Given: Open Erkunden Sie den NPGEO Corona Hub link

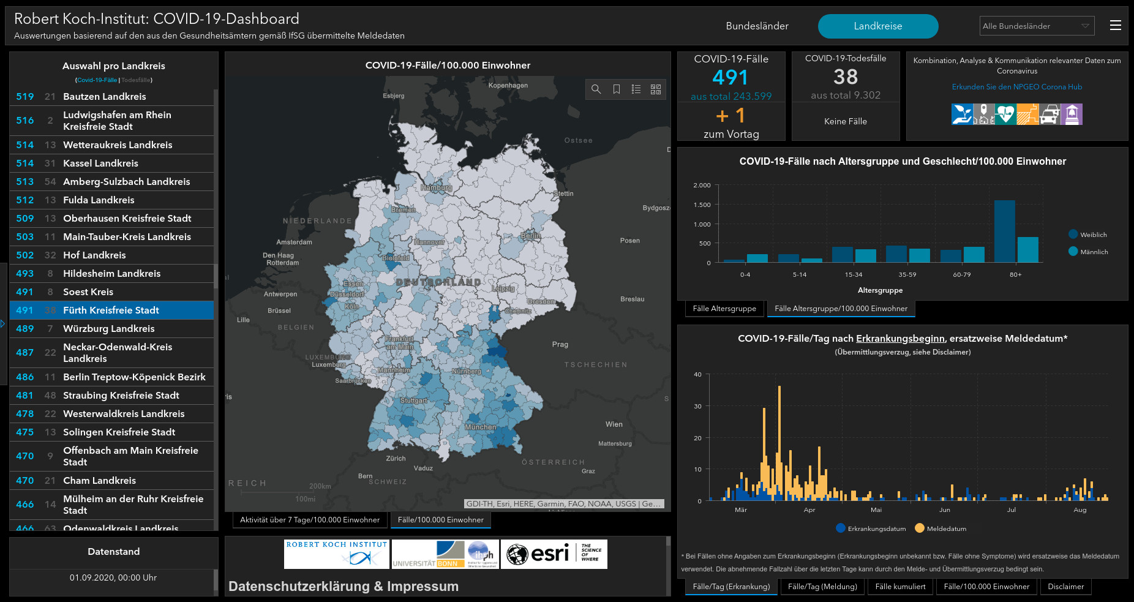Looking at the screenshot, I should 1016,87.
